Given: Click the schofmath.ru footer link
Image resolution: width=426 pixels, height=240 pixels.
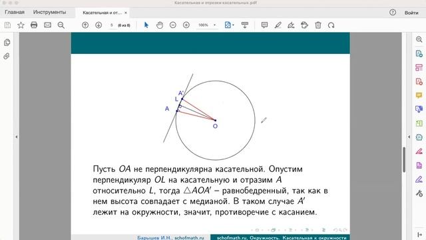Looking at the screenshot, I should [x=189, y=237].
